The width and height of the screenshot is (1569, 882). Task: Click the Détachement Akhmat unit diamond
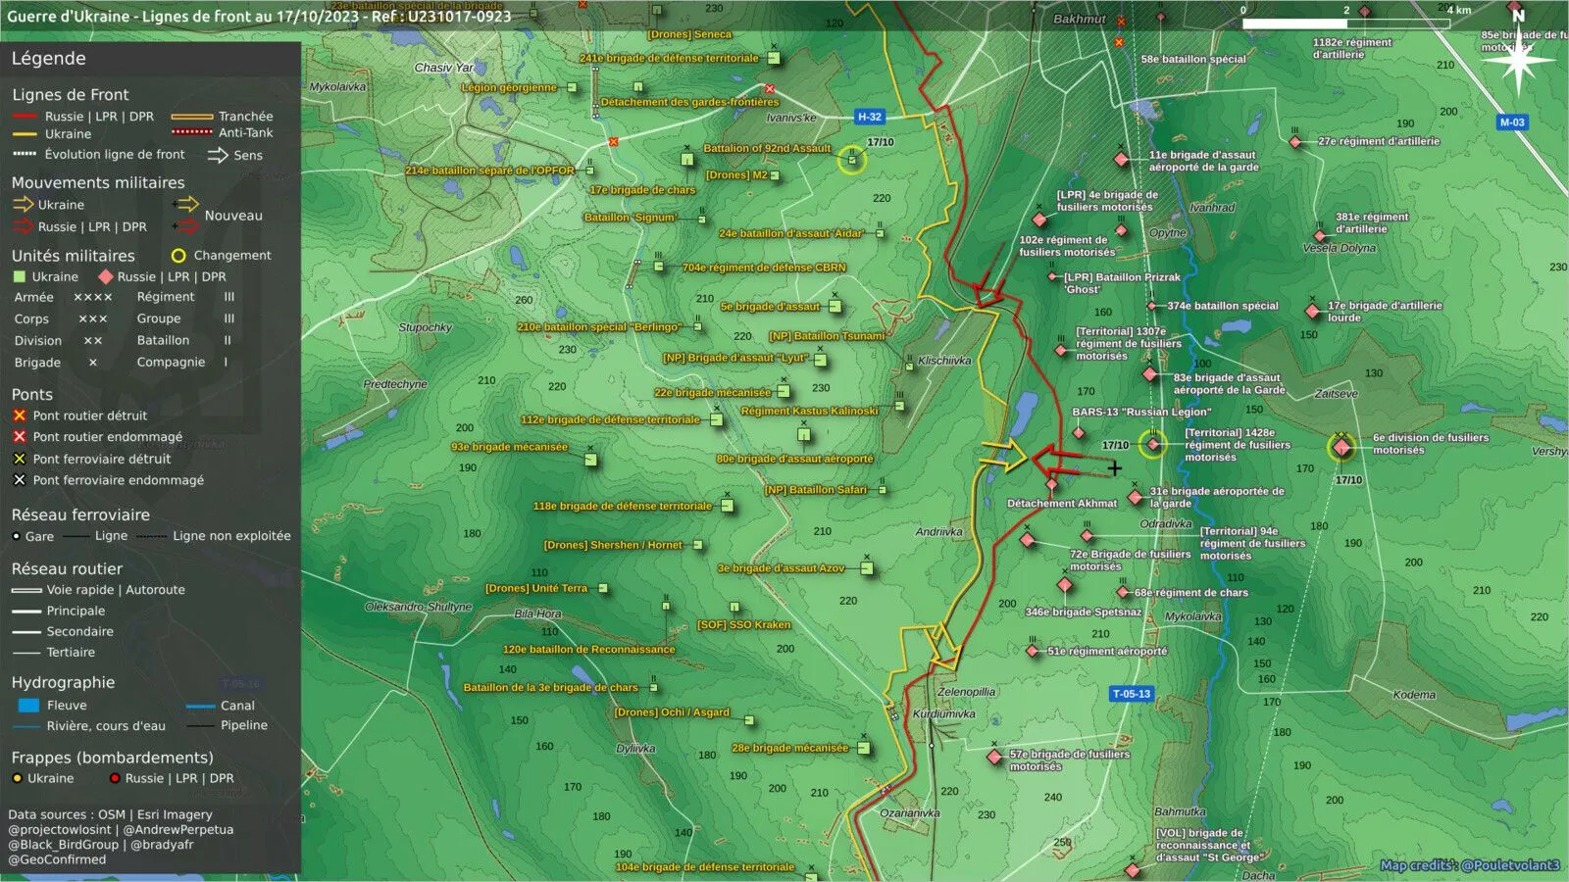tap(1051, 484)
